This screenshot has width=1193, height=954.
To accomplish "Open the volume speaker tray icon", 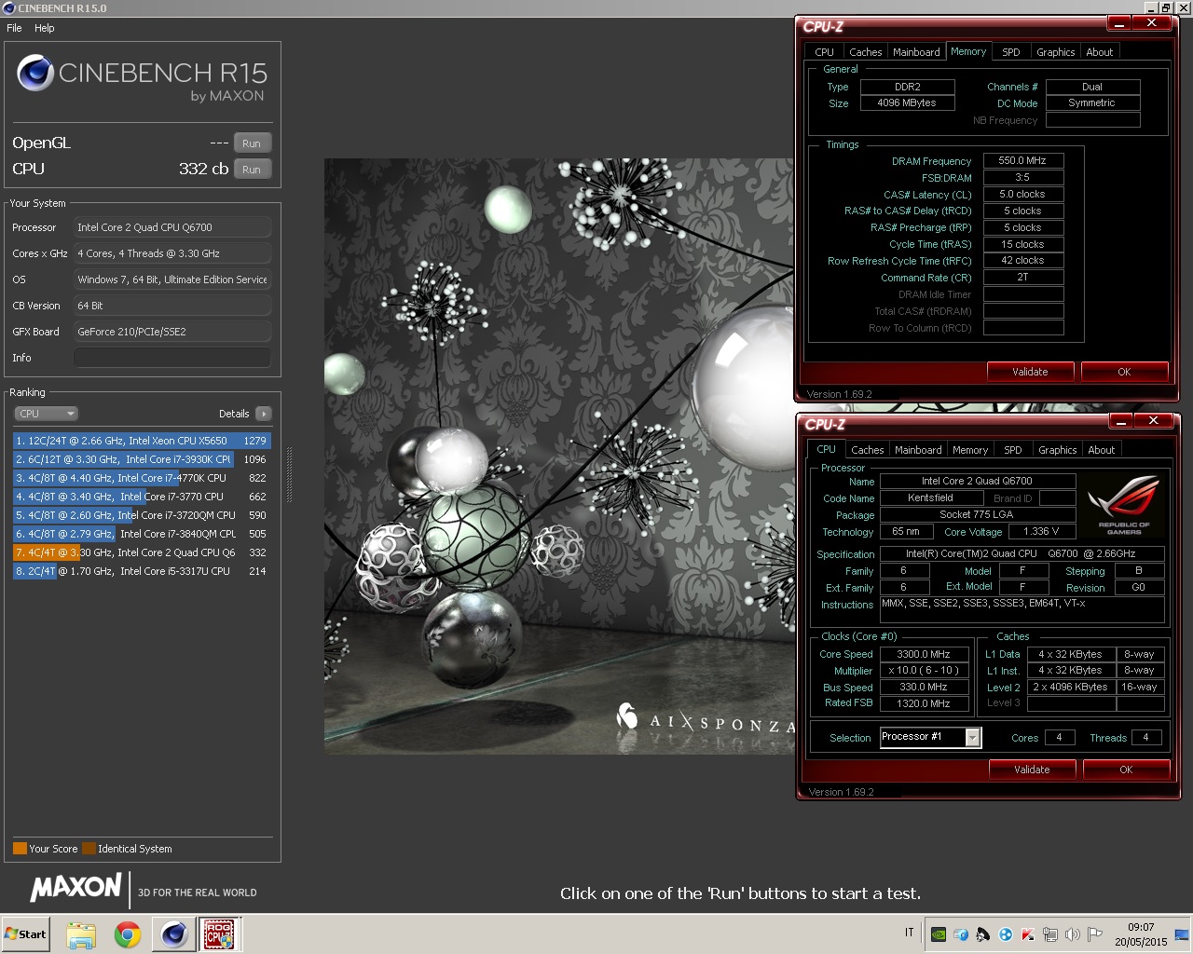I will [x=1073, y=934].
